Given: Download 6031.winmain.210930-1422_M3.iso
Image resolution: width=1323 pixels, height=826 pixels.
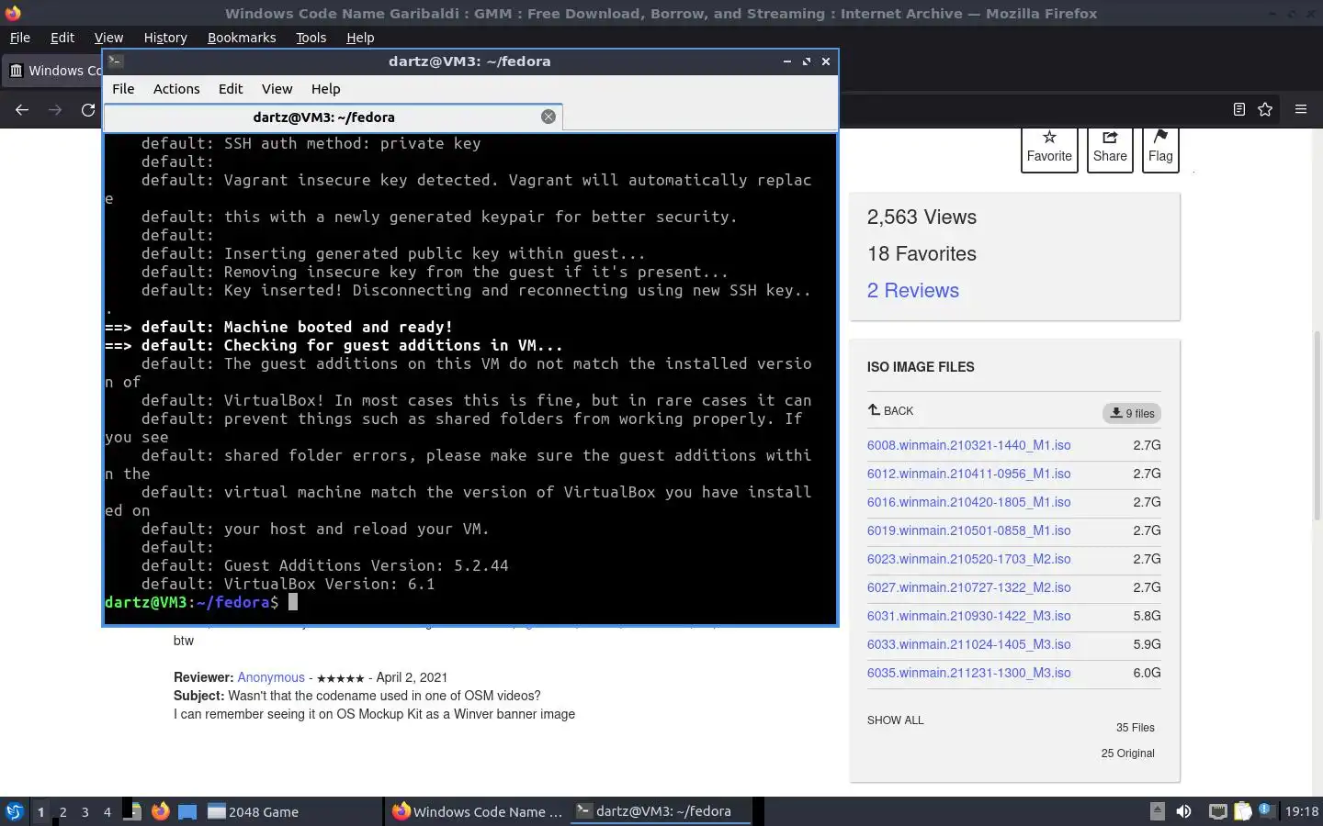Looking at the screenshot, I should pos(968,616).
